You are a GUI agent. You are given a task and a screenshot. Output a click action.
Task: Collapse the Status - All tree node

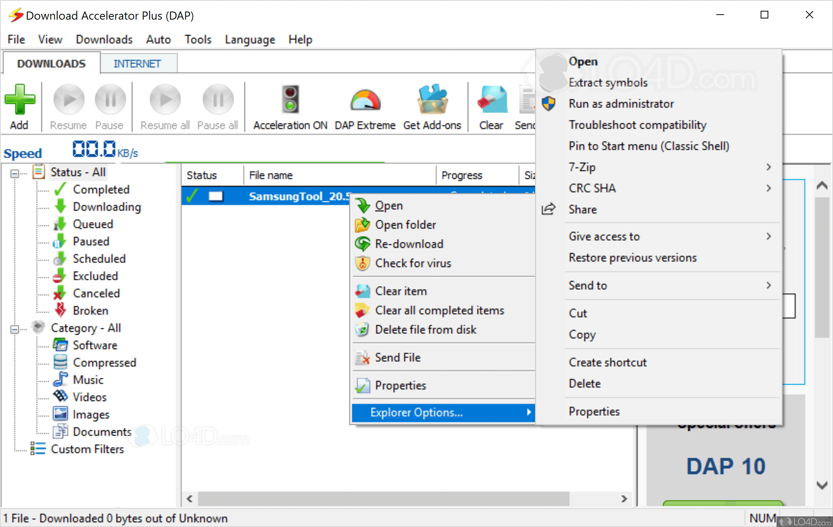[x=15, y=172]
